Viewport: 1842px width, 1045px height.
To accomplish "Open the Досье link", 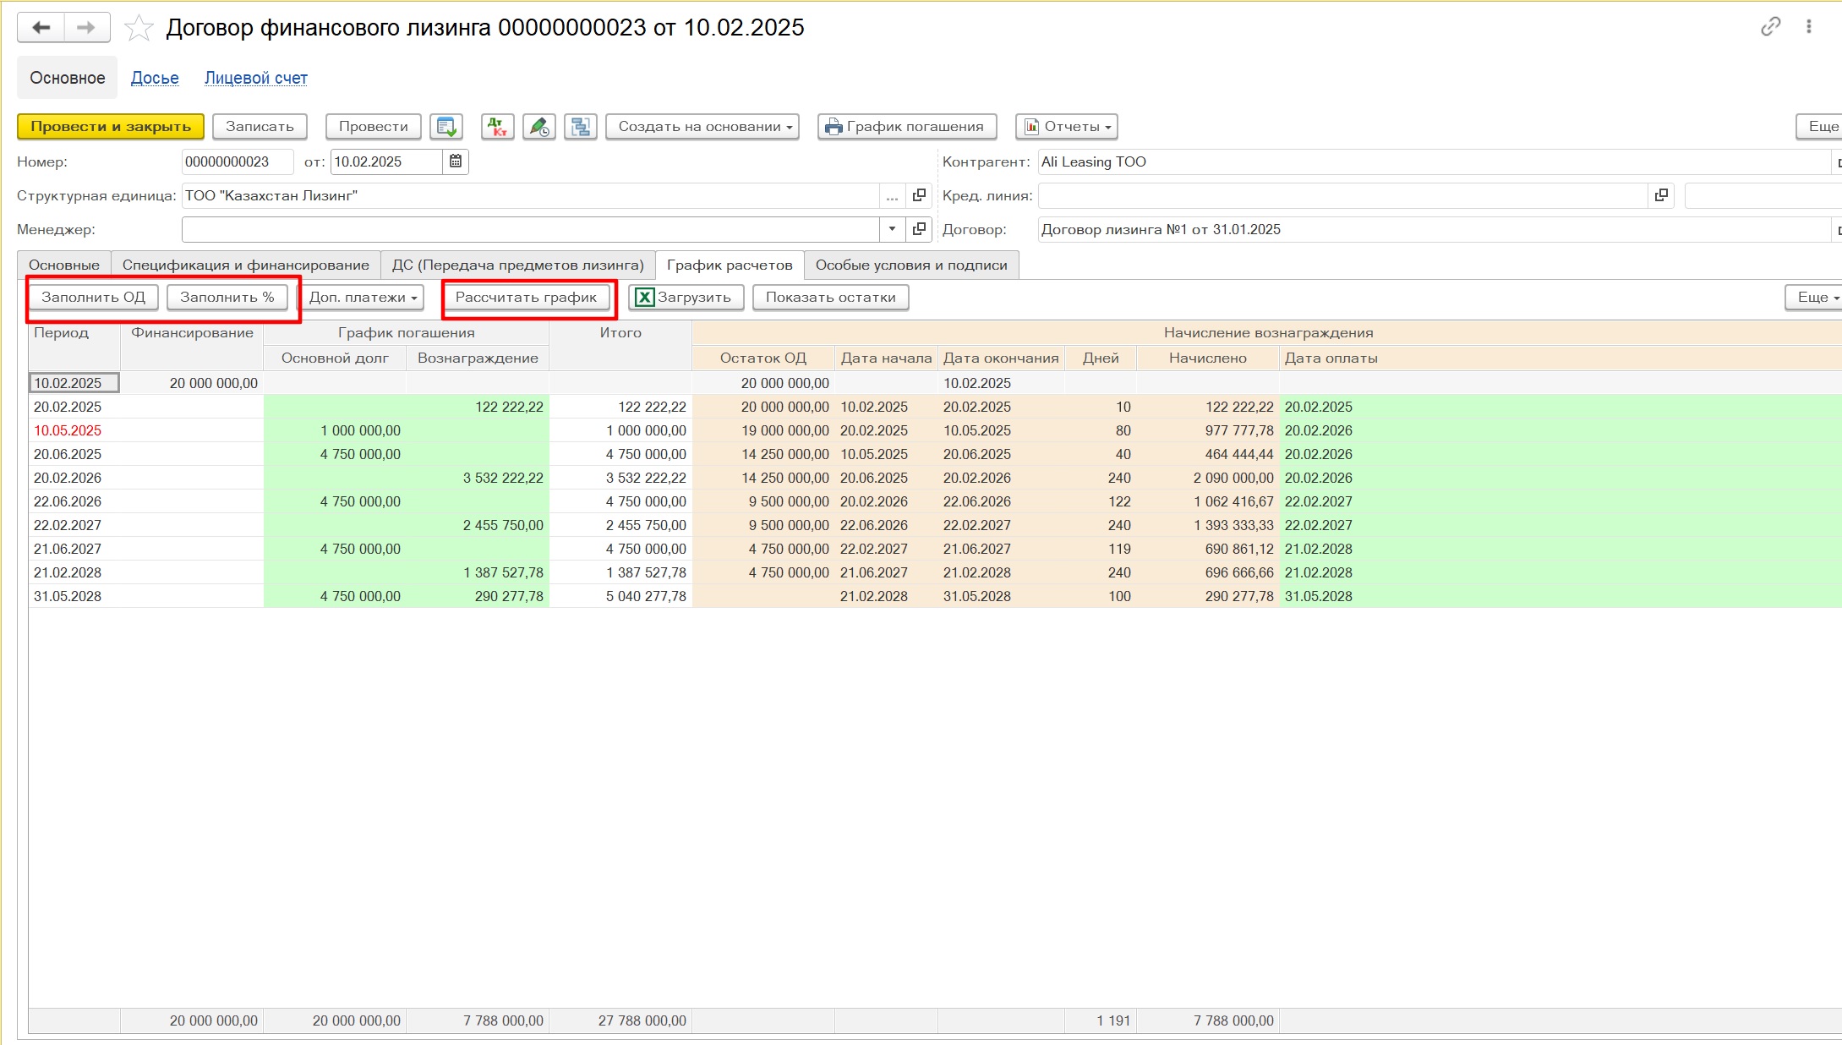I will [x=155, y=78].
